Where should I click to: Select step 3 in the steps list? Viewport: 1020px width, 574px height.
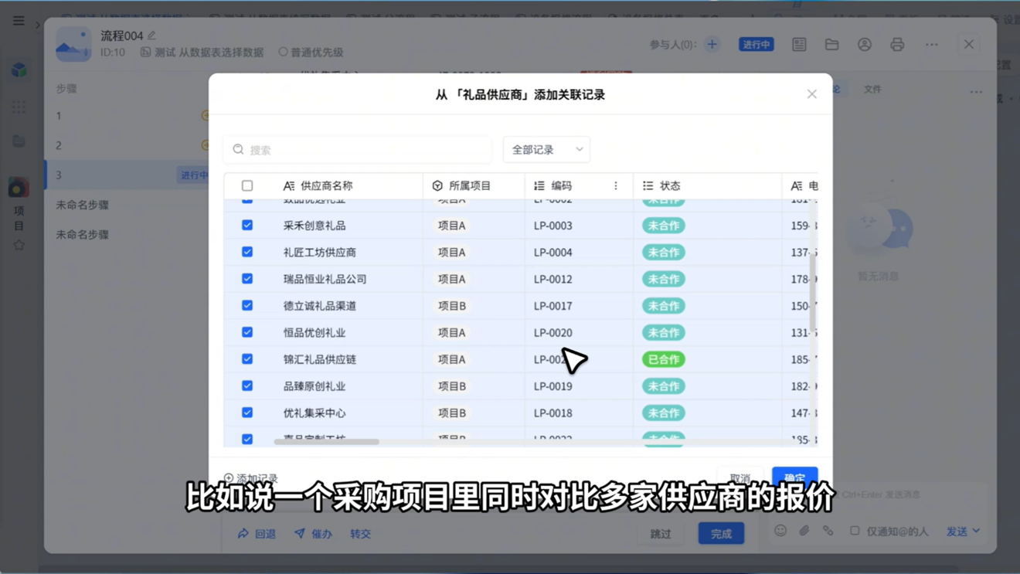tap(127, 175)
